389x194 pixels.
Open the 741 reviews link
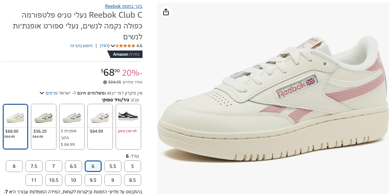tap(104, 46)
